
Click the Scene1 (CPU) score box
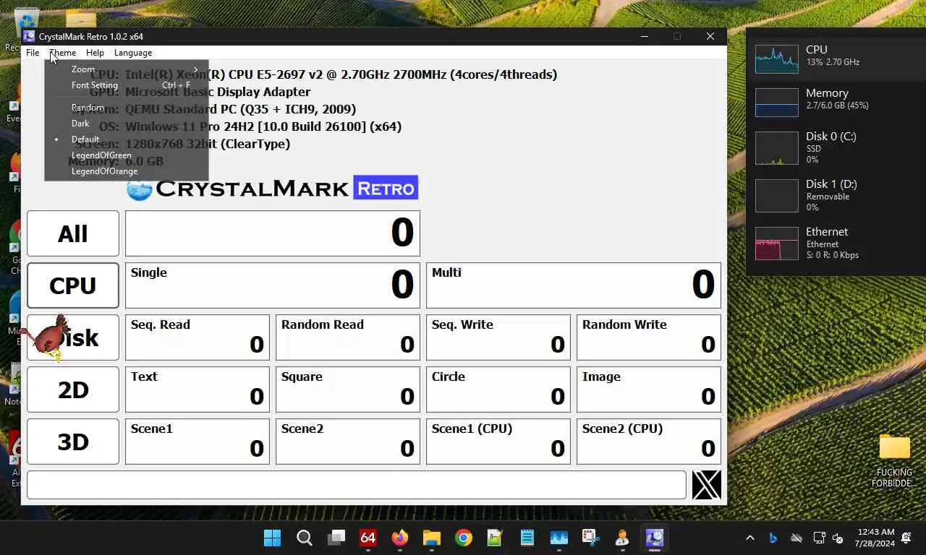(x=498, y=442)
